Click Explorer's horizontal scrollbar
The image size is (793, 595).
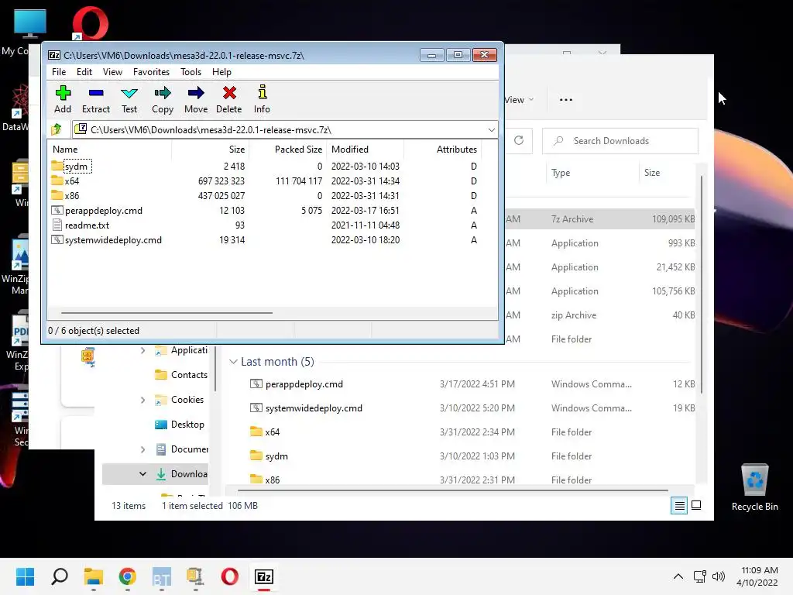tap(452, 490)
